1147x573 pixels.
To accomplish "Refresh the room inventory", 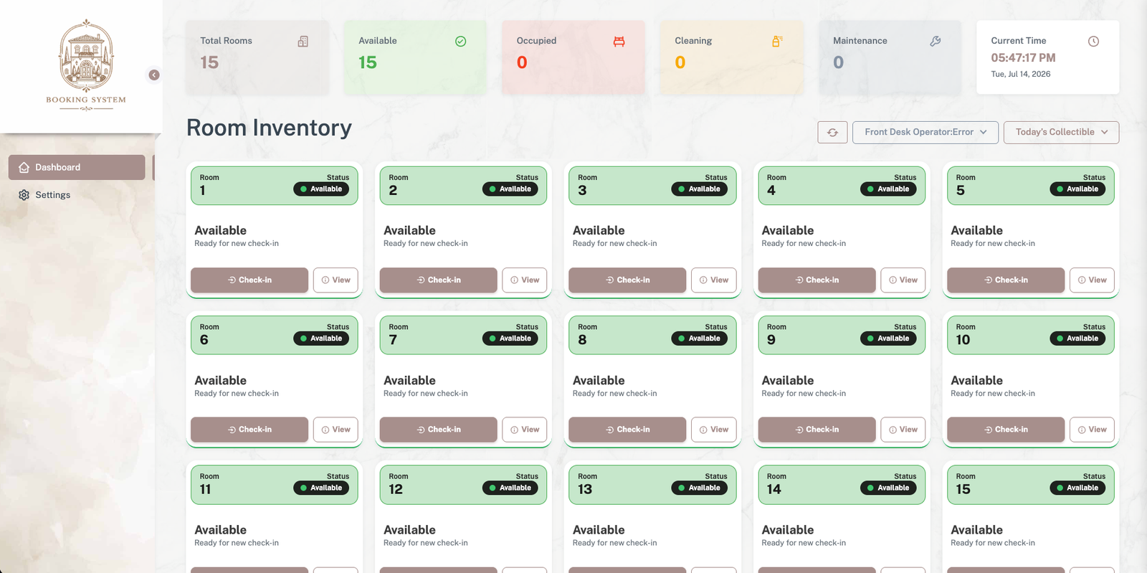I will [x=832, y=132].
